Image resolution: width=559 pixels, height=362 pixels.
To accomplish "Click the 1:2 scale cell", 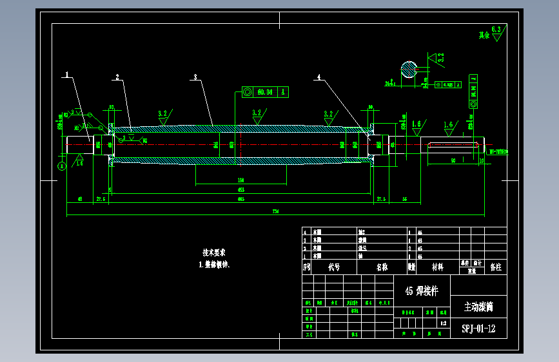I will [x=443, y=323].
